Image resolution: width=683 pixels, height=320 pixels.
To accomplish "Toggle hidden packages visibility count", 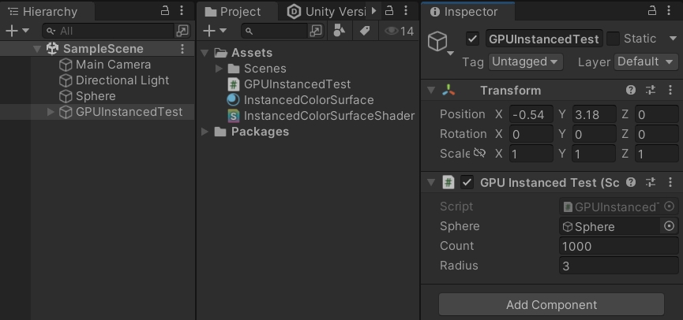I will coord(399,31).
